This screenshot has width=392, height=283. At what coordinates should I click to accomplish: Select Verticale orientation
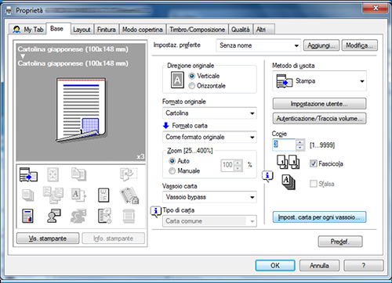[x=192, y=76]
